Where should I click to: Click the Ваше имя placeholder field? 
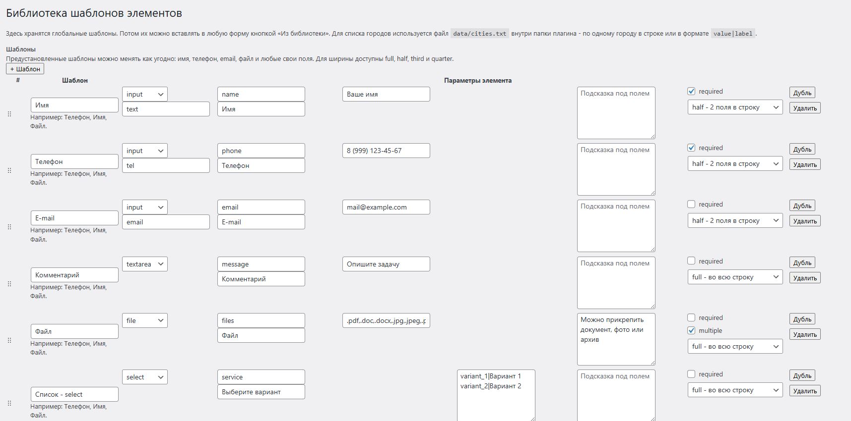click(x=386, y=94)
